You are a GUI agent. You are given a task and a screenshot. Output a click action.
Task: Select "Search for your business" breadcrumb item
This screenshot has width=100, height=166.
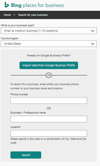(33, 15)
